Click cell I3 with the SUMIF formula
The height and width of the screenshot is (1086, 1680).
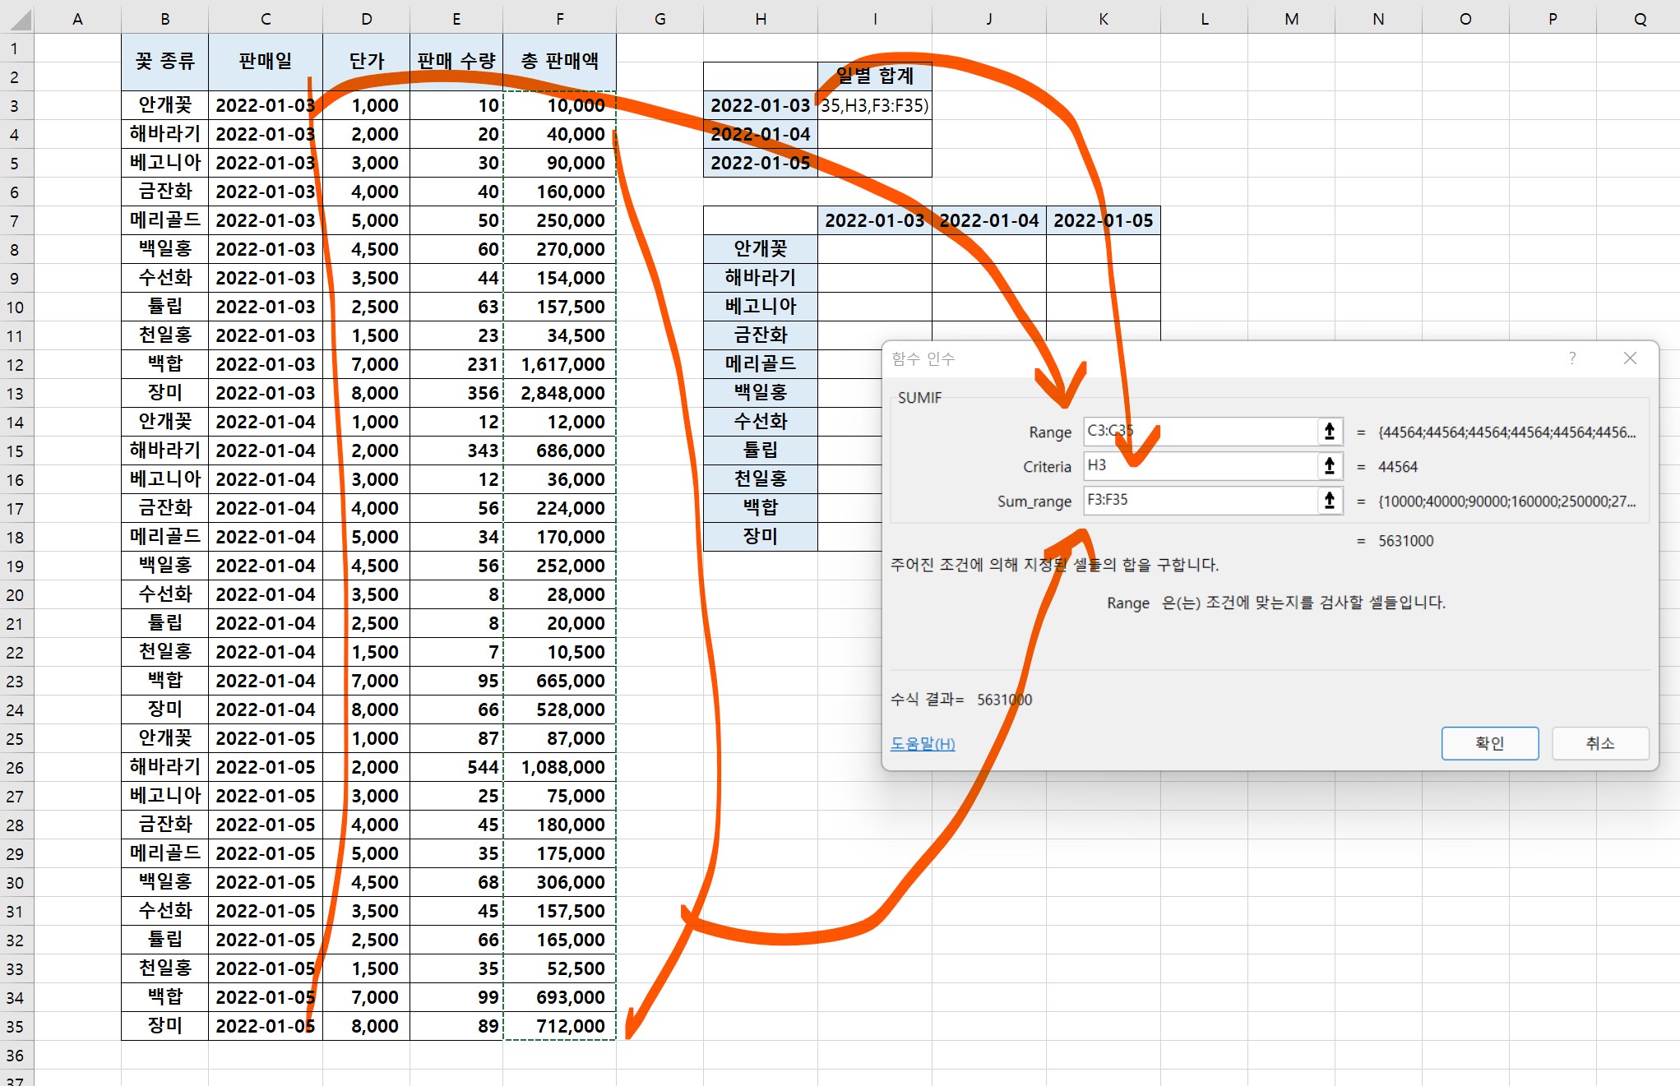(x=874, y=106)
